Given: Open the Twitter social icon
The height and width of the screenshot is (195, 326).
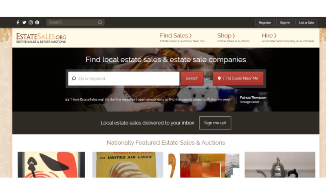Looking at the screenshot, I should point(24,22).
